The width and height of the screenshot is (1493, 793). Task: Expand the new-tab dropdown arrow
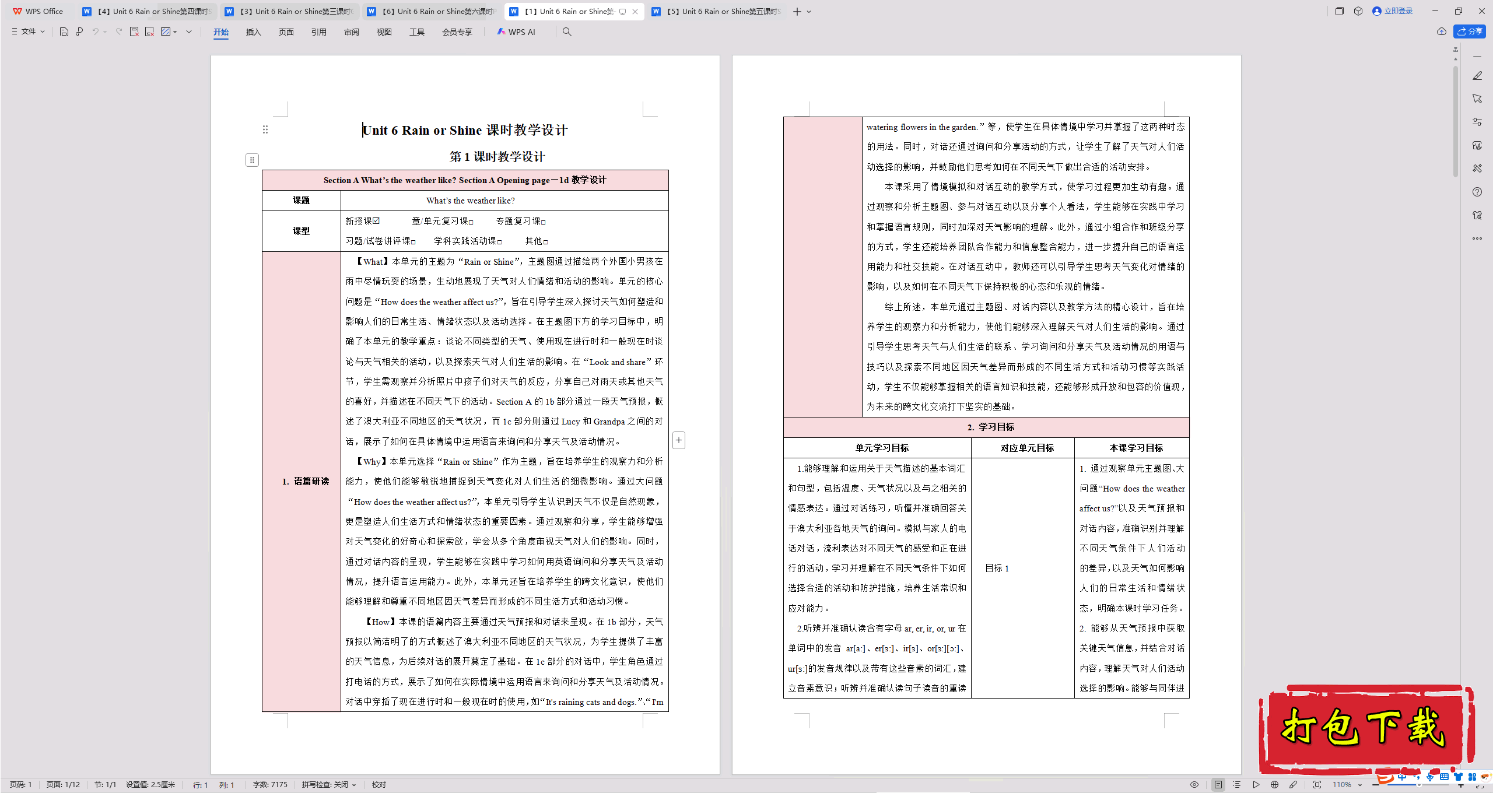[x=809, y=12]
